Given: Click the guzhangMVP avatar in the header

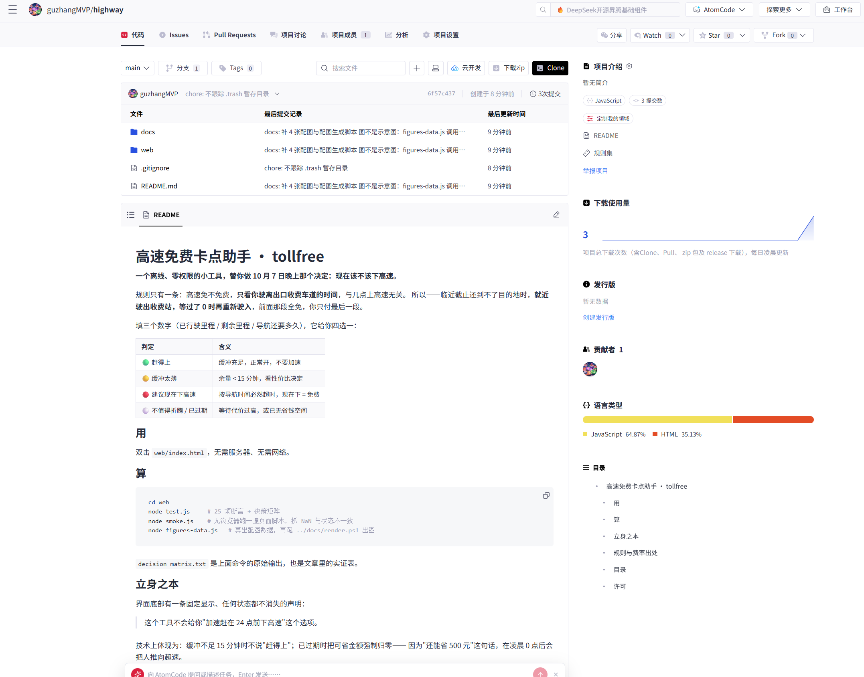Looking at the screenshot, I should click(35, 10).
